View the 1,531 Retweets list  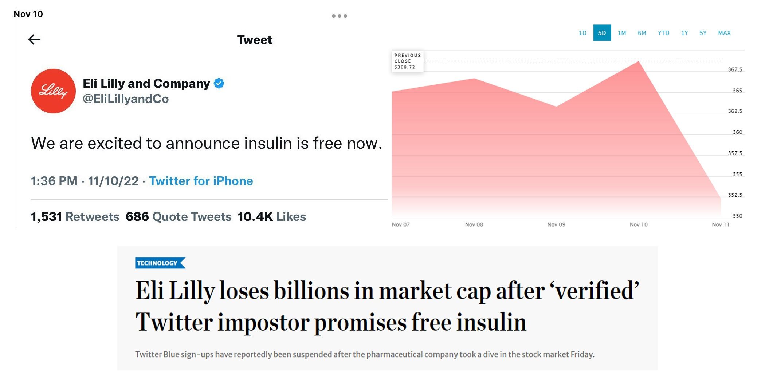click(x=75, y=216)
